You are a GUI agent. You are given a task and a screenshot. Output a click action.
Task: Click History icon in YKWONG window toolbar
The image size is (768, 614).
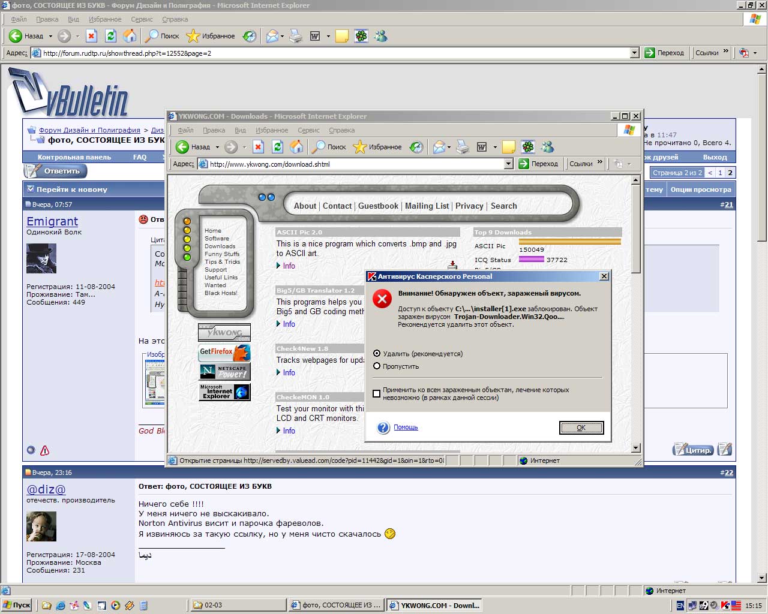point(416,147)
